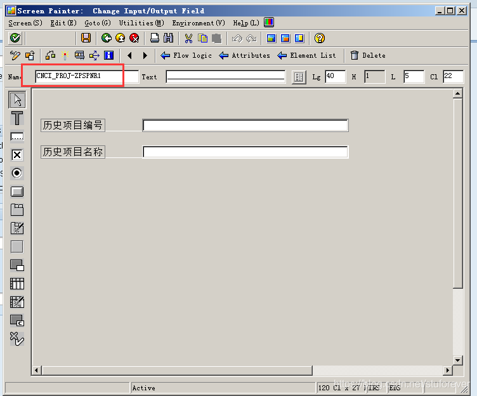Image resolution: width=477 pixels, height=396 pixels.
Task: Click the Attributes button
Action: click(245, 55)
